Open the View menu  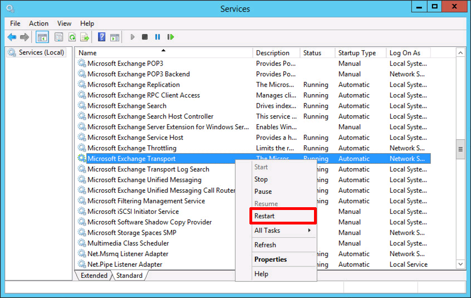(x=64, y=23)
